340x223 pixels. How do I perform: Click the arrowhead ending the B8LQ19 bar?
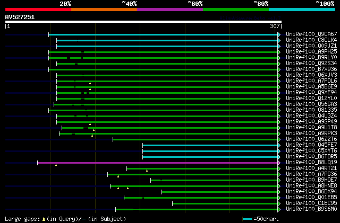pyautogui.click(x=279, y=163)
